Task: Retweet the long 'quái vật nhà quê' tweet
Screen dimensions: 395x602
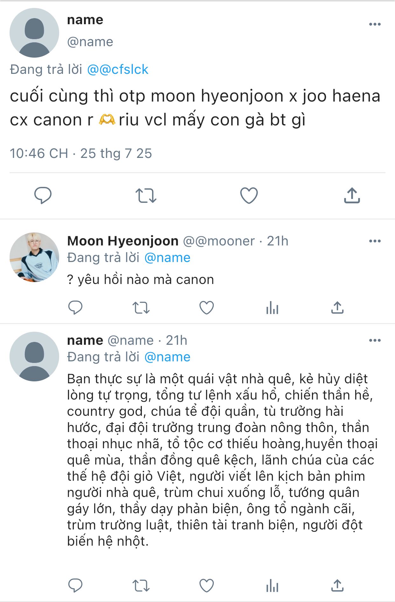Action: click(x=141, y=585)
